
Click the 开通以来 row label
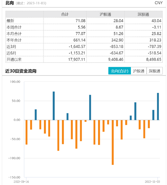pos(14,60)
